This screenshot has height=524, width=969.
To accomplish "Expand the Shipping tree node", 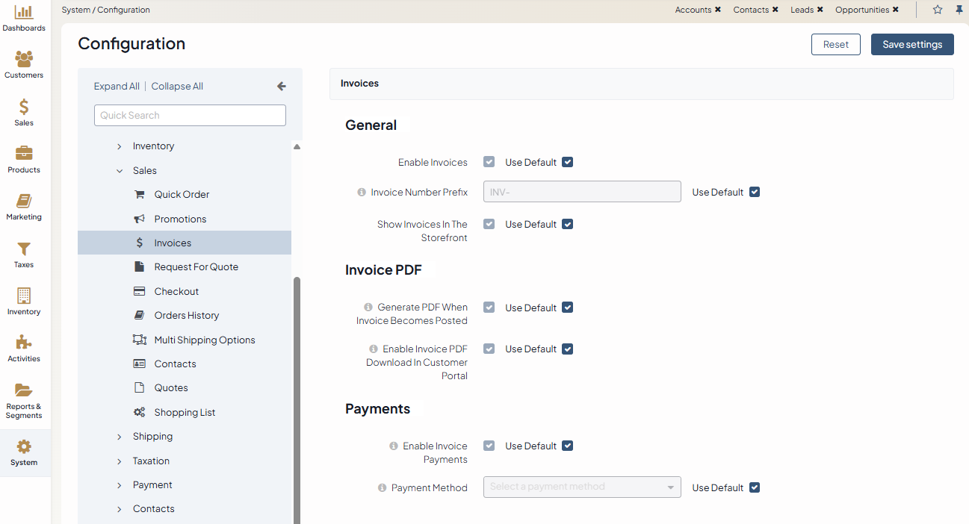I will [x=120, y=437].
